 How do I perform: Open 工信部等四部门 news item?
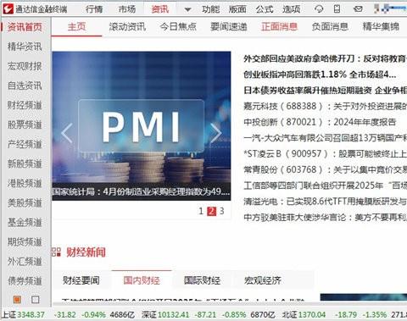[325, 185]
